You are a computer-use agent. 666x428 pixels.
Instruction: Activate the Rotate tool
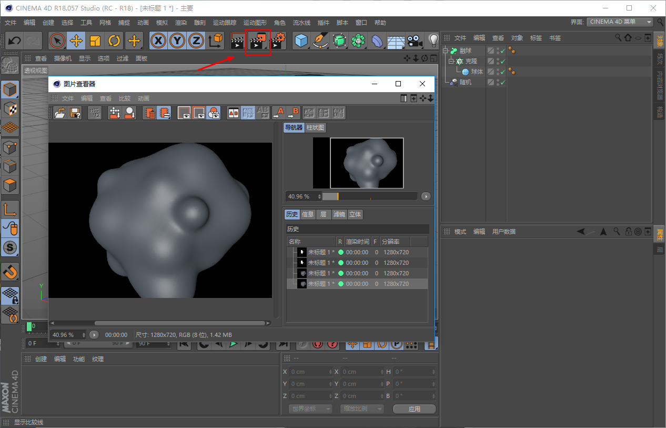(114, 41)
